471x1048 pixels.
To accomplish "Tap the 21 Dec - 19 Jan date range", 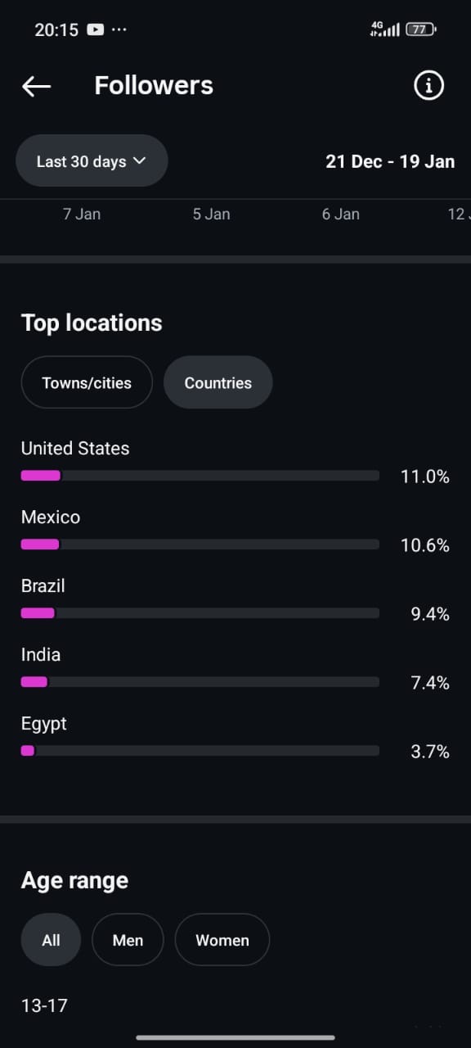I will 390,161.
